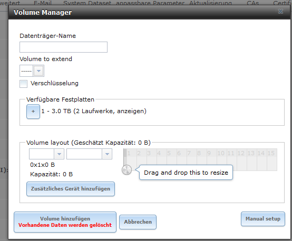Enable the Verschlüsselung checkbox
This screenshot has width=292, height=241.
coord(24,84)
